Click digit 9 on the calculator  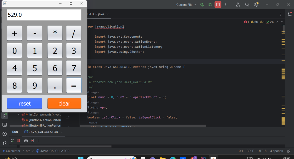point(35,86)
